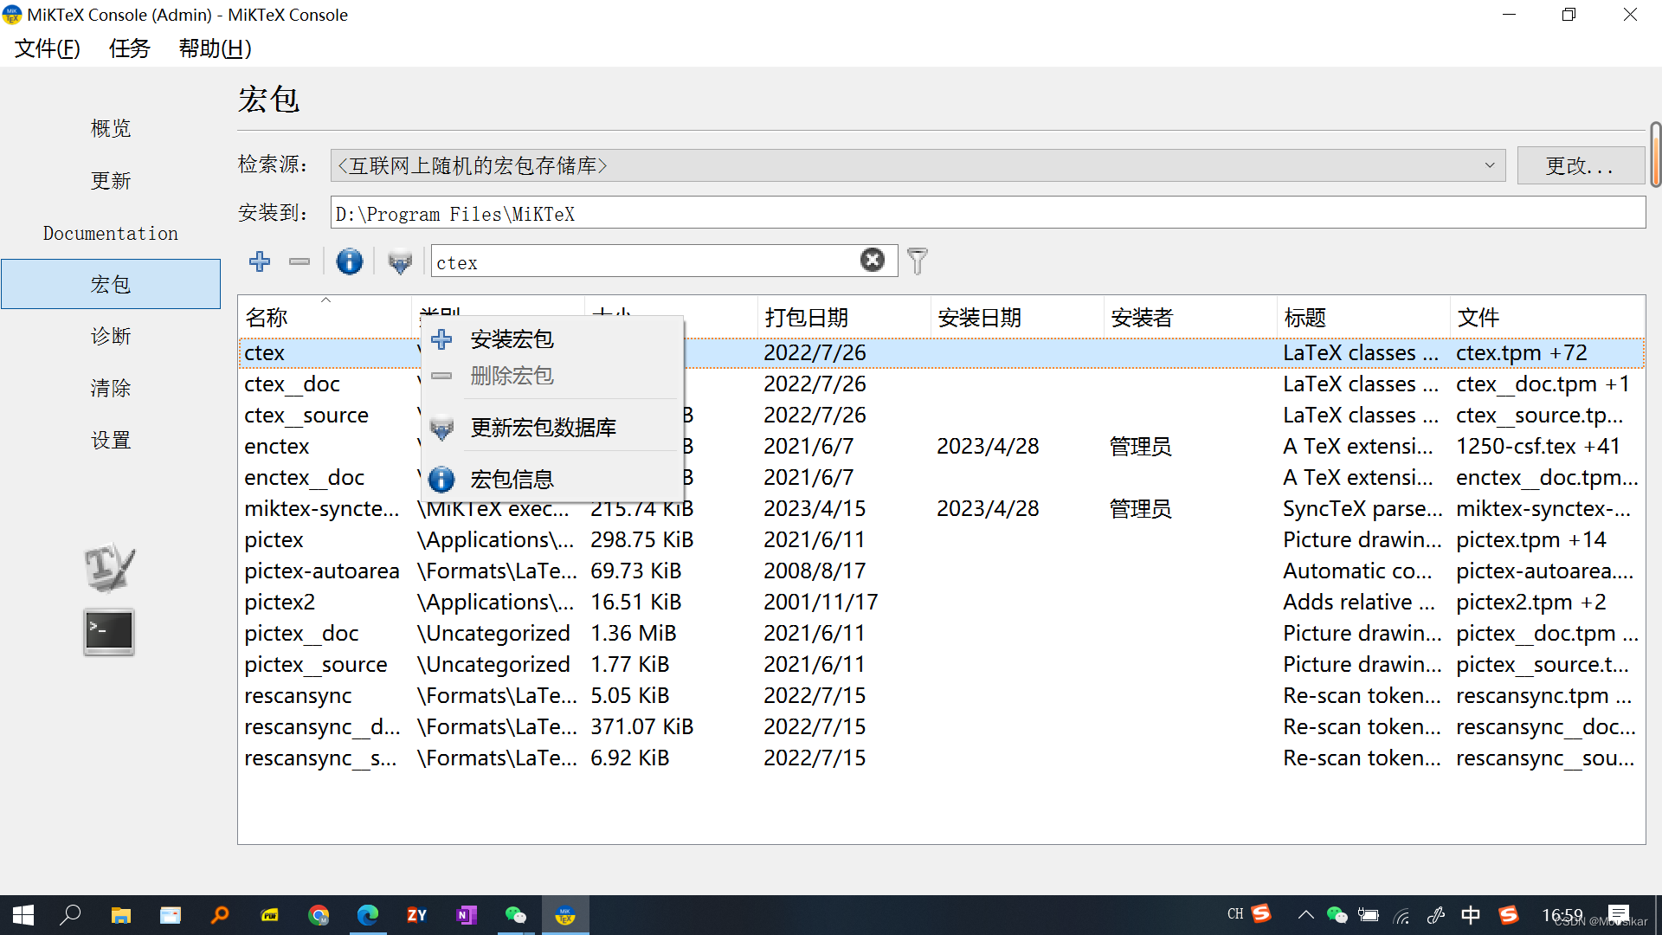Click the installation path input field

[779, 213]
